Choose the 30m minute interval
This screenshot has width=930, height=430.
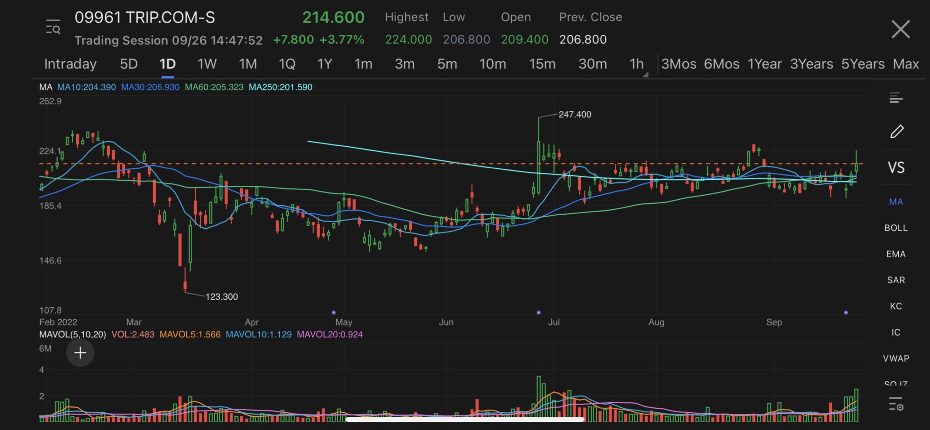(592, 64)
